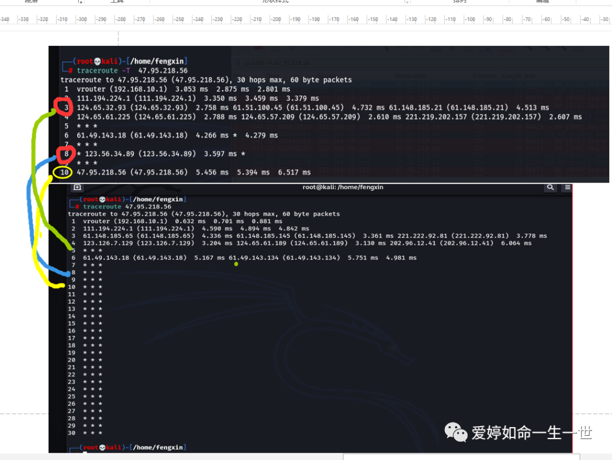Image resolution: width=612 pixels, height=460 pixels.
Task: Click the vrouter hop showing 3.053 ms
Action: (x=177, y=90)
